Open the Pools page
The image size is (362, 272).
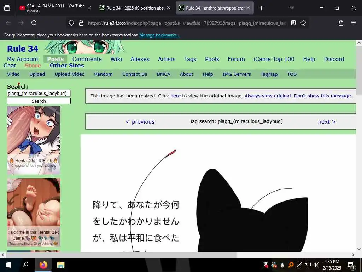[x=212, y=59]
